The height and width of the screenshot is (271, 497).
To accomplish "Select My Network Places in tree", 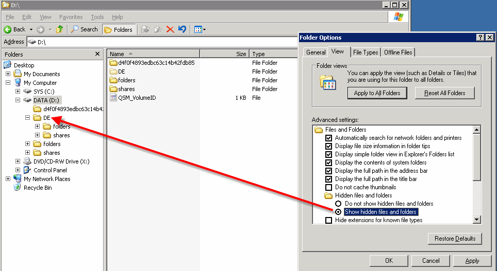I will click(x=46, y=179).
